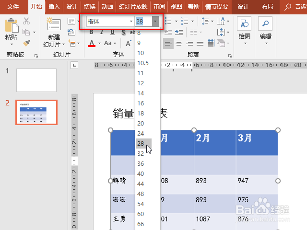Expand the bullets dropdown arrow
307x230 pixels.
[x=176, y=21]
